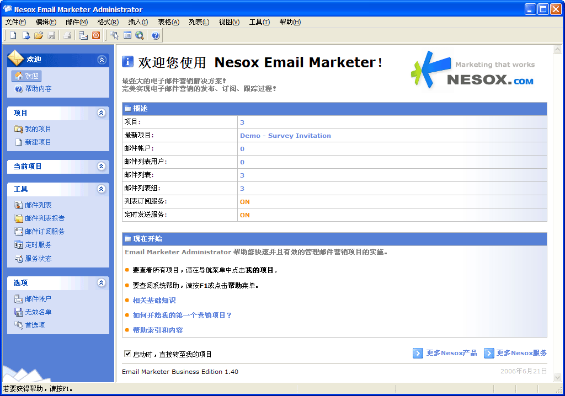
Task: Open the Demo - Survey Invitation project link
Action: tap(285, 136)
